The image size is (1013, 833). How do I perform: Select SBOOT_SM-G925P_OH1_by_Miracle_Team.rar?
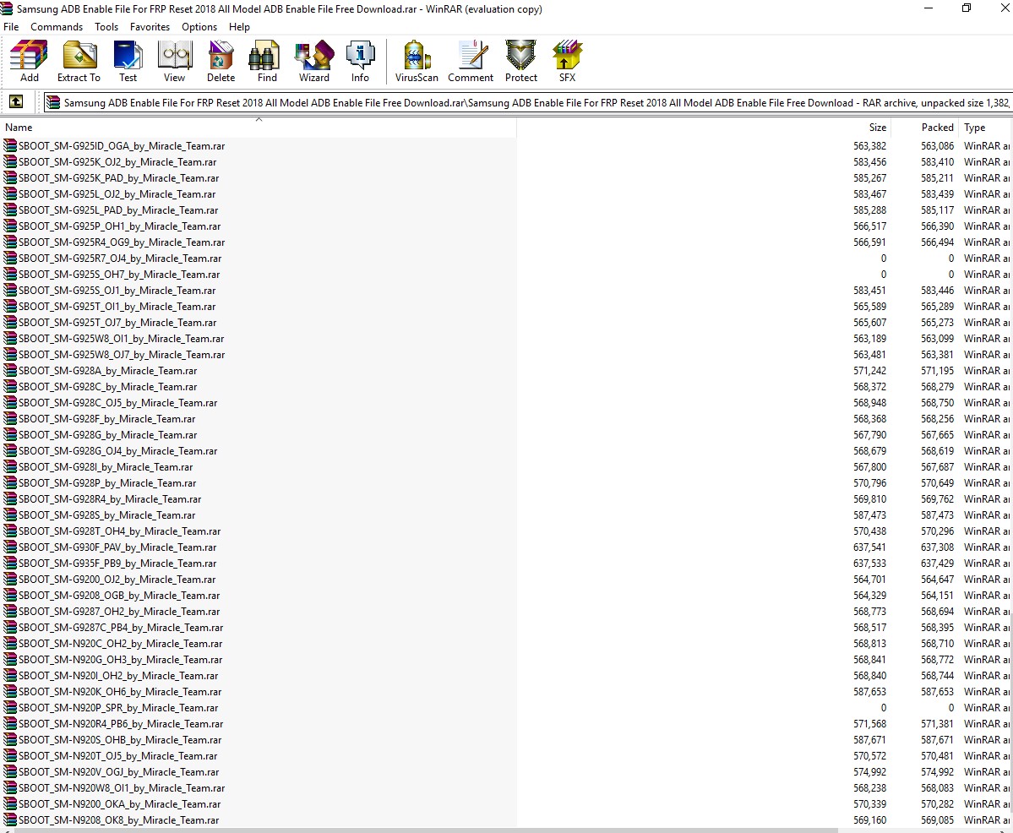tap(119, 226)
